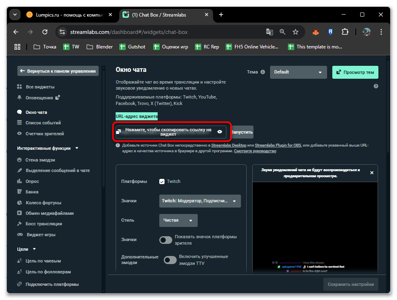Open the Тема Default dropdown

coord(298,72)
